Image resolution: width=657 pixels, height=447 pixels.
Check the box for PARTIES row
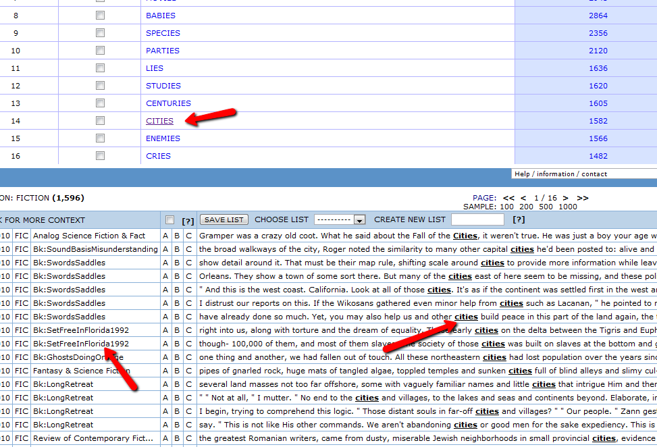pyautogui.click(x=100, y=51)
